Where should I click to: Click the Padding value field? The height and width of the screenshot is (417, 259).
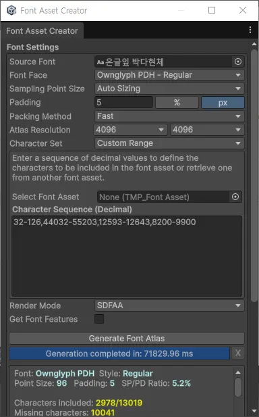pos(124,102)
